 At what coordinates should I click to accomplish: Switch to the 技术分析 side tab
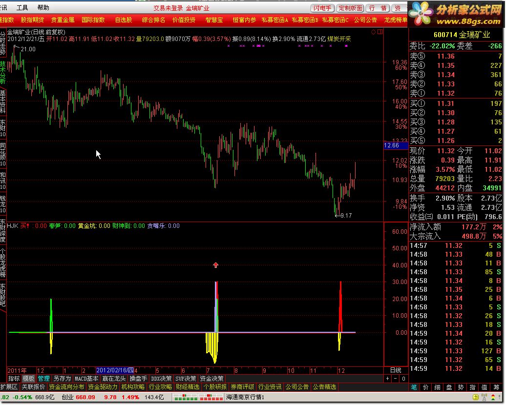point(3,73)
